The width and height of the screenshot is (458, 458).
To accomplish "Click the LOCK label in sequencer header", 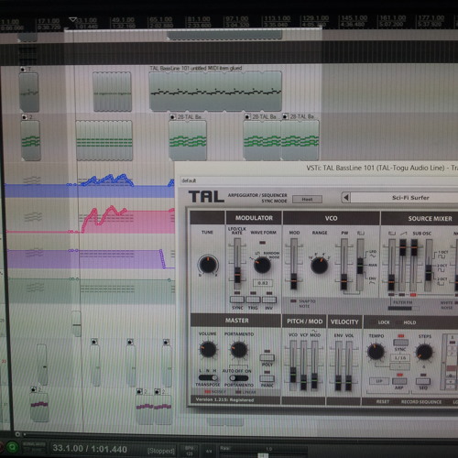I will point(384,322).
